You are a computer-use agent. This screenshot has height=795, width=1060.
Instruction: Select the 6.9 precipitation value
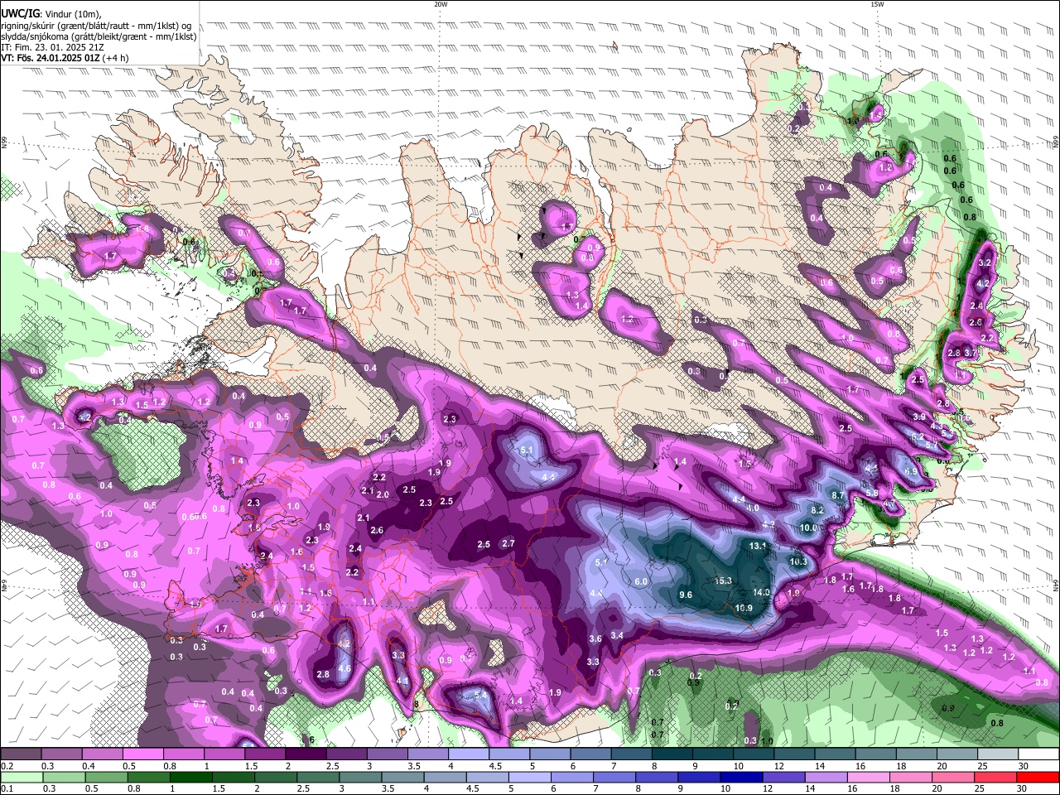tap(910, 471)
